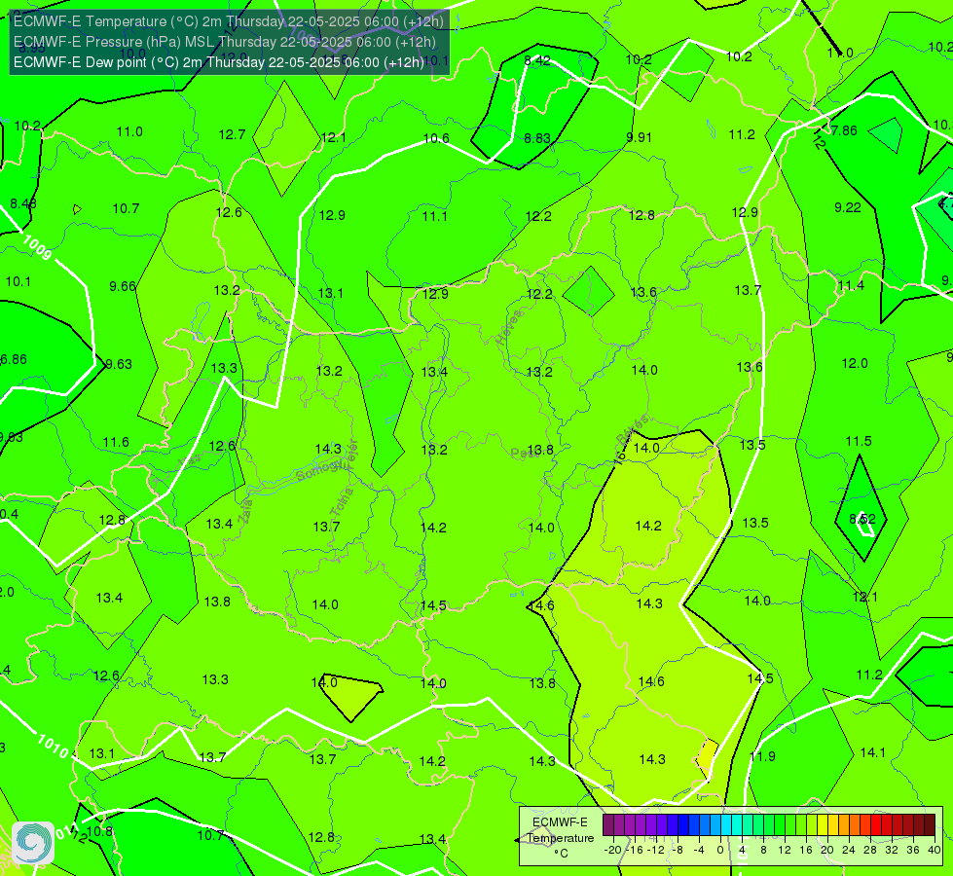Screen dimensions: 953x876
Task: Click the 9.22 temperature value
Action: [848, 208]
